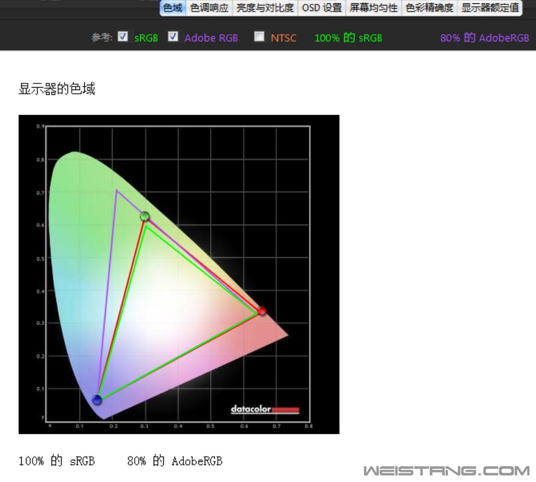Switch to the 色调响应 tab
Screen dimensions: 536x482
(209, 8)
